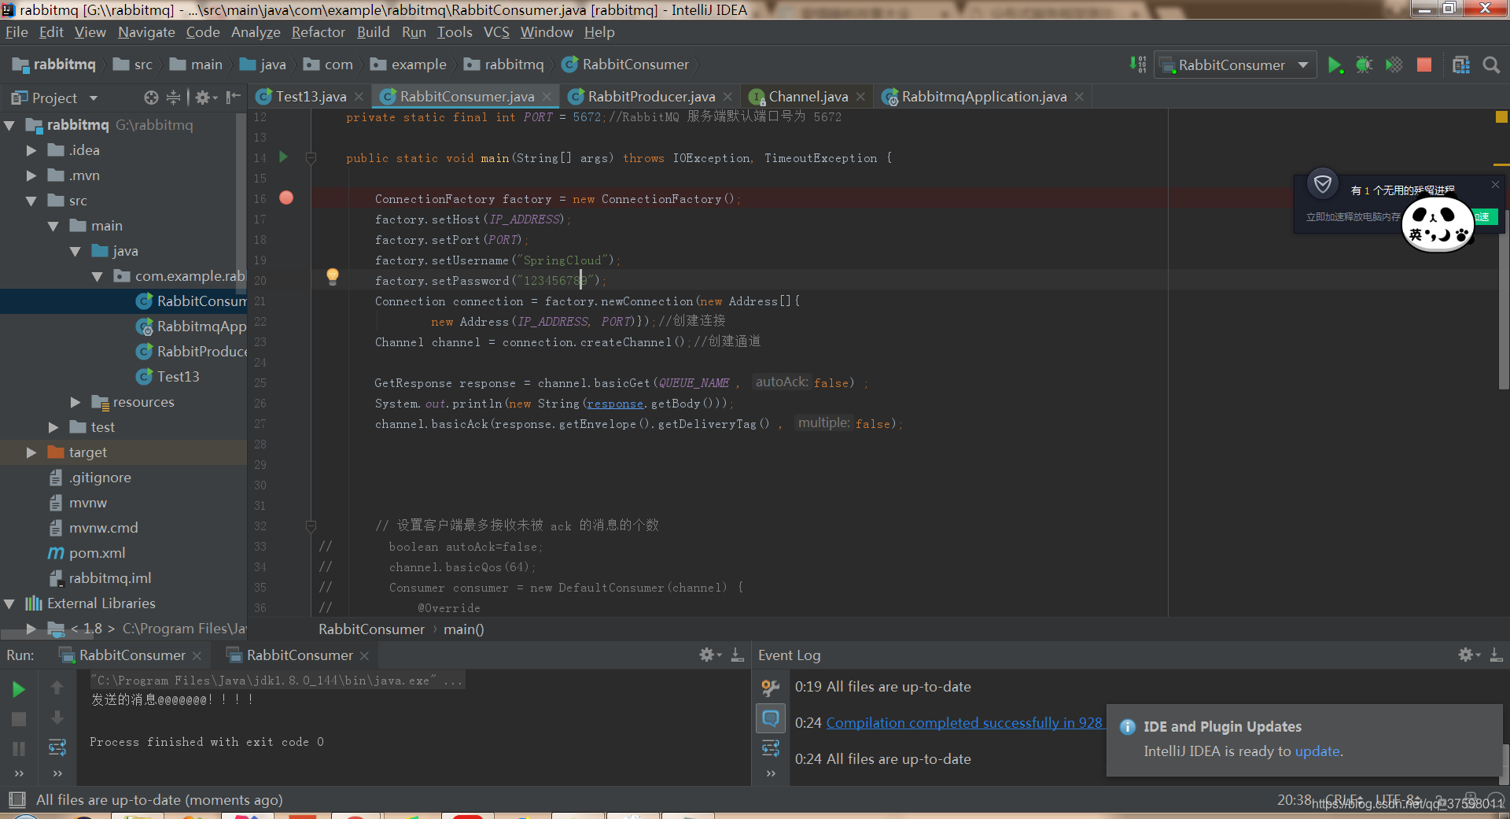Close first RabbitConsumer run tab
The height and width of the screenshot is (819, 1510).
[x=197, y=655]
